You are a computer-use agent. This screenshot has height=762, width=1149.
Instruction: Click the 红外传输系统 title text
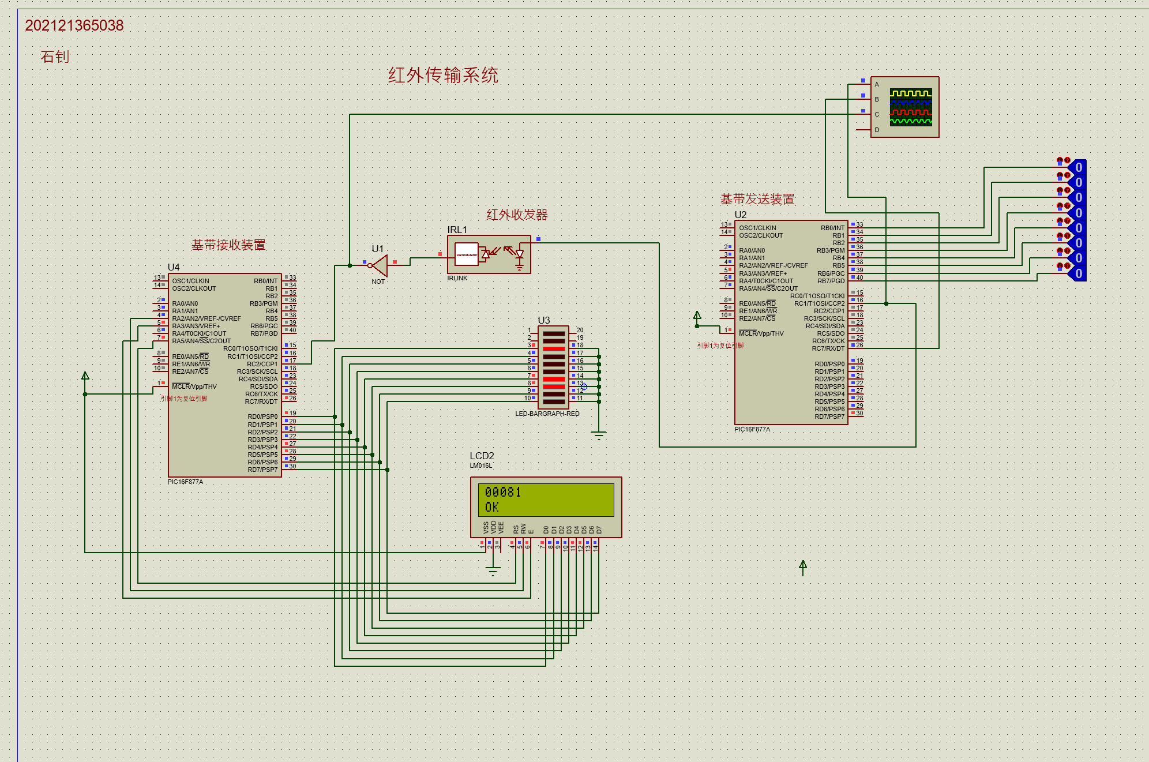coord(442,76)
